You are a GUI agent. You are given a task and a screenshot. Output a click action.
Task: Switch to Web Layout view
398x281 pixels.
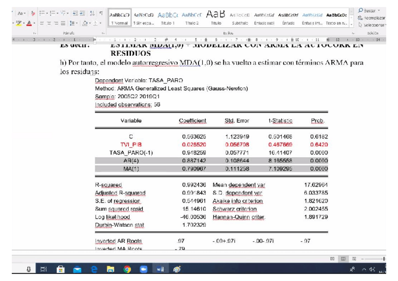[x=354, y=258]
